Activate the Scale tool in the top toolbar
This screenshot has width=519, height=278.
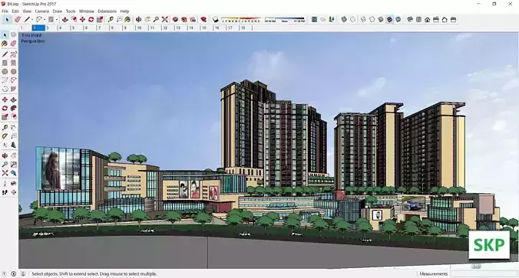[100, 19]
